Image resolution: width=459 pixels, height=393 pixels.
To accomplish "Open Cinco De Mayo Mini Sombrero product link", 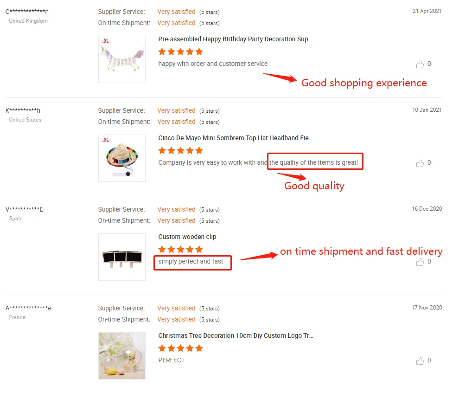I will coord(235,138).
